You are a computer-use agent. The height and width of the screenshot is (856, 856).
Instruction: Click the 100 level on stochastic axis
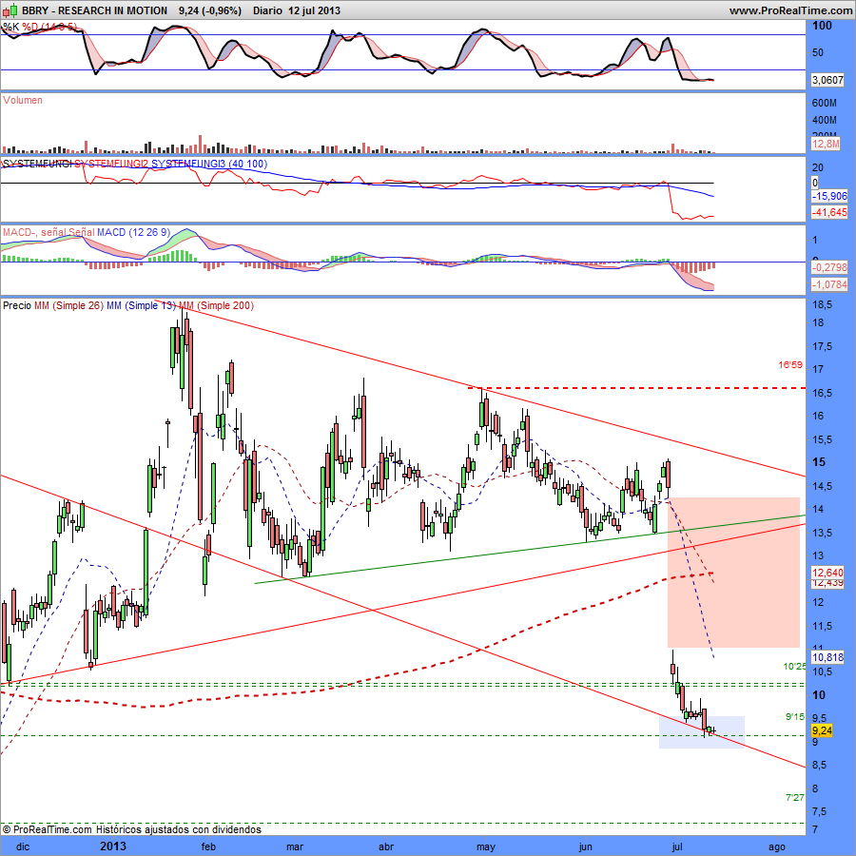pyautogui.click(x=822, y=26)
